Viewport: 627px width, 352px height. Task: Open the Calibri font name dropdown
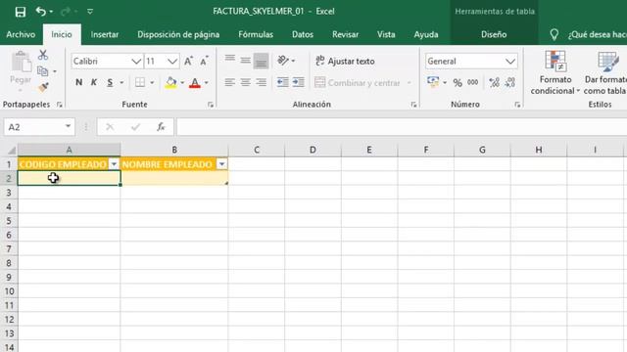(x=136, y=61)
